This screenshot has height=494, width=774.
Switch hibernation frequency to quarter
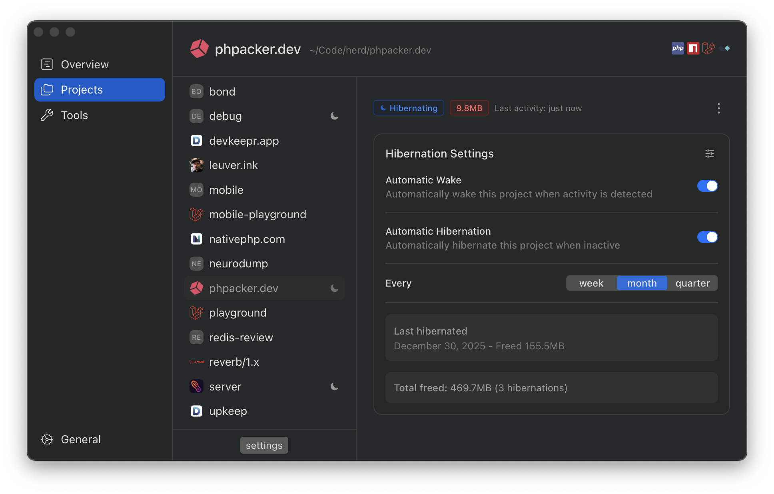[x=692, y=283]
